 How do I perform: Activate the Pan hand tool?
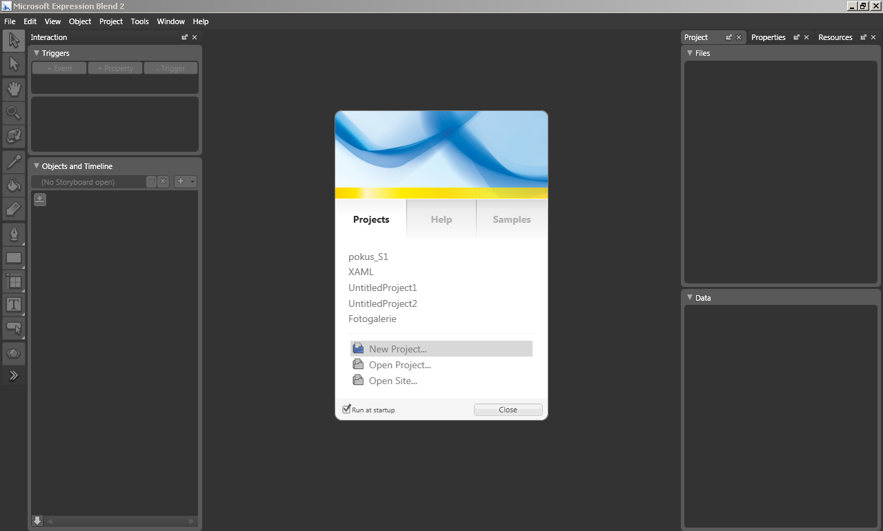click(14, 88)
